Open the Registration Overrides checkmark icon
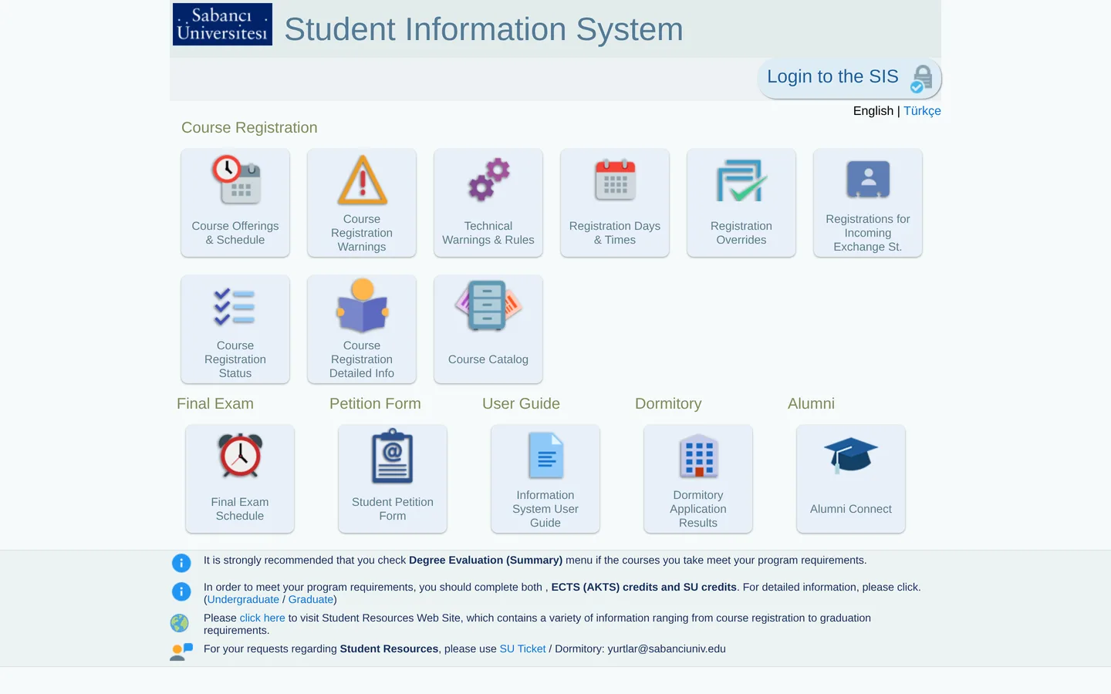 [x=741, y=180]
